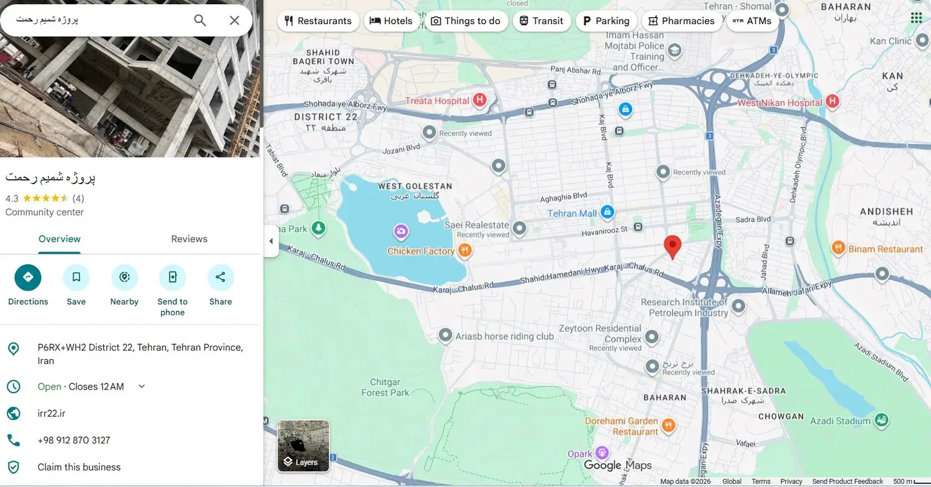The width and height of the screenshot is (931, 487).
Task: Open the 4-review count link
Action: [x=78, y=199]
